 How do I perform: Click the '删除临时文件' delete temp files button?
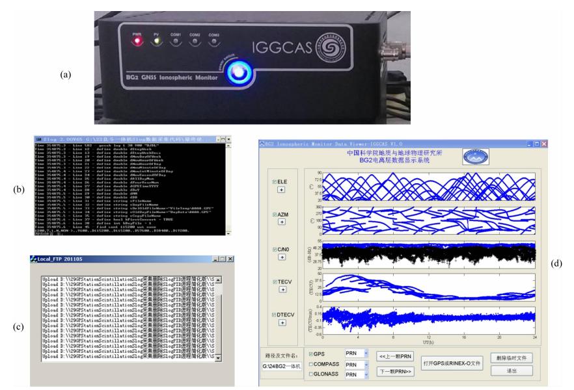tap(512, 358)
